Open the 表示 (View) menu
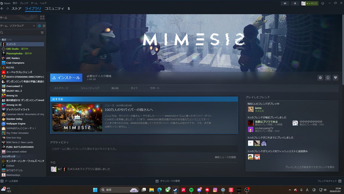344x194 pixels. pos(15,3)
